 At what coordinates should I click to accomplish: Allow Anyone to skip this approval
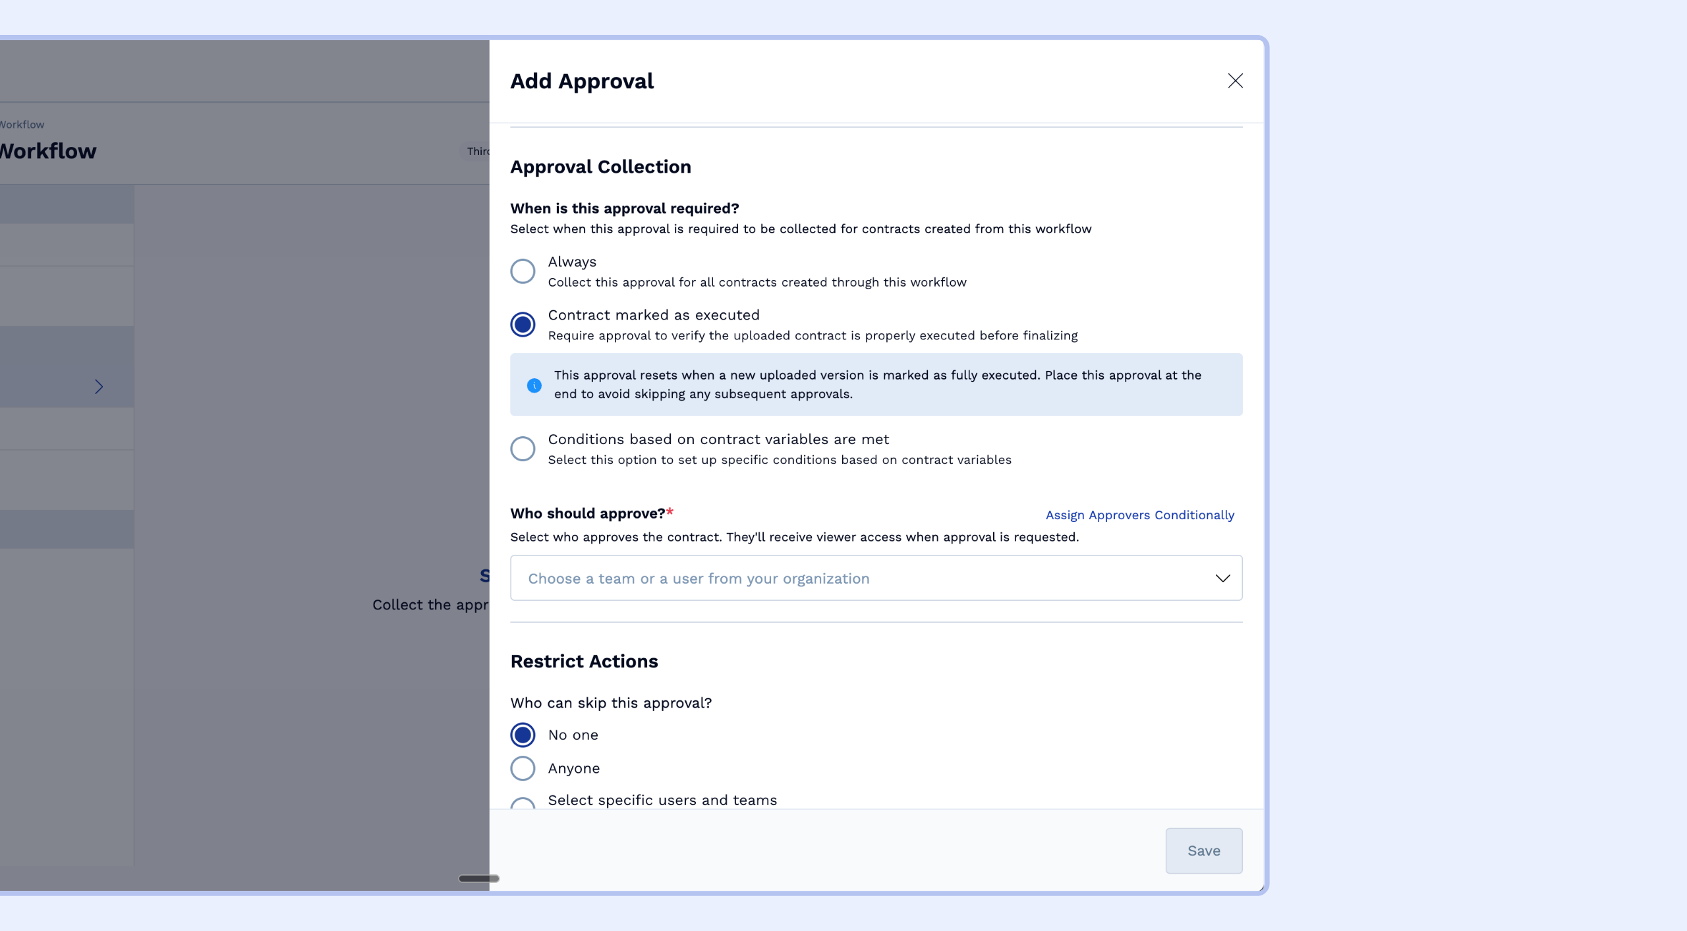(523, 768)
